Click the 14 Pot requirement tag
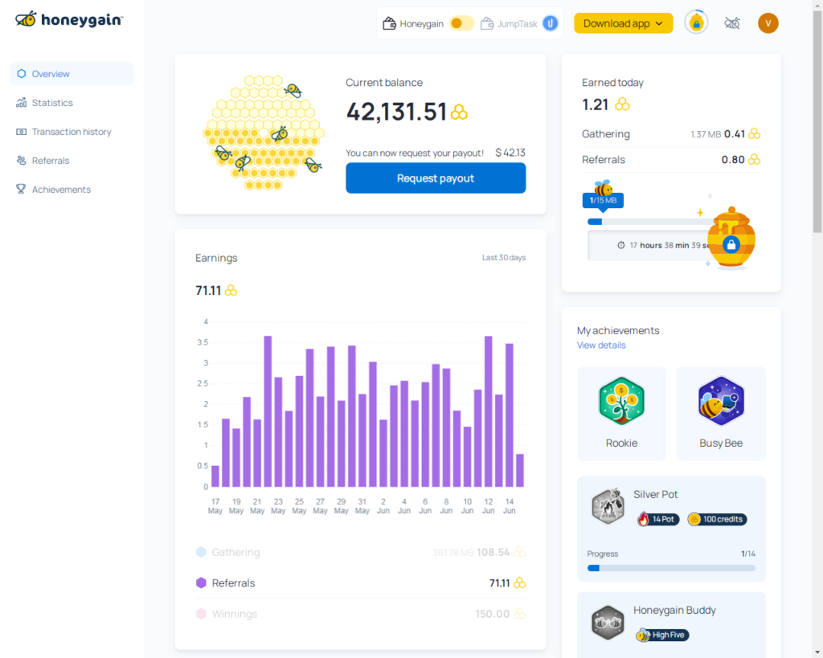 (658, 519)
